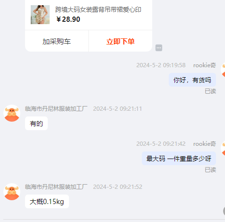Click the seller avatar beside 有的 message
Viewport: 225px width, 222px height.
tap(12, 113)
